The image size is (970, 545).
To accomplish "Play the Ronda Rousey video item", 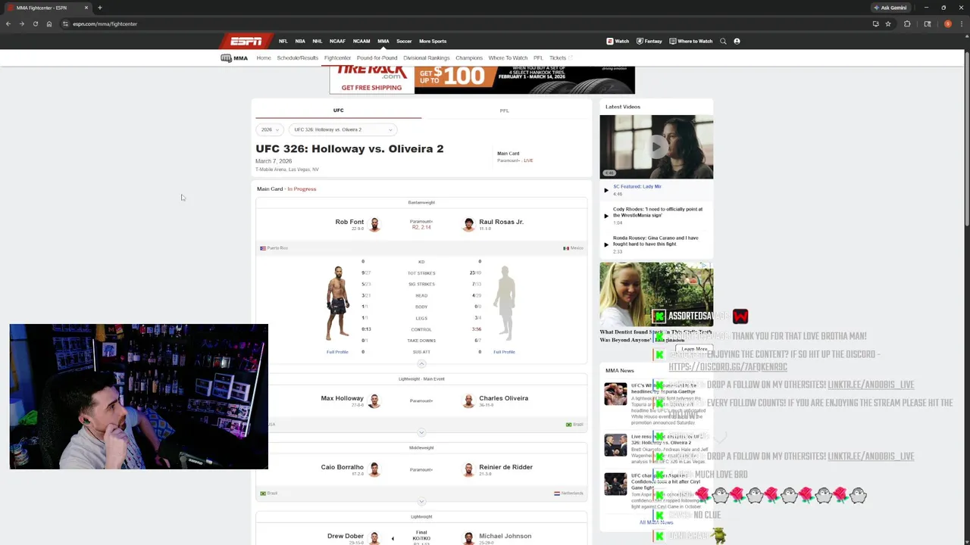I will pos(656,244).
